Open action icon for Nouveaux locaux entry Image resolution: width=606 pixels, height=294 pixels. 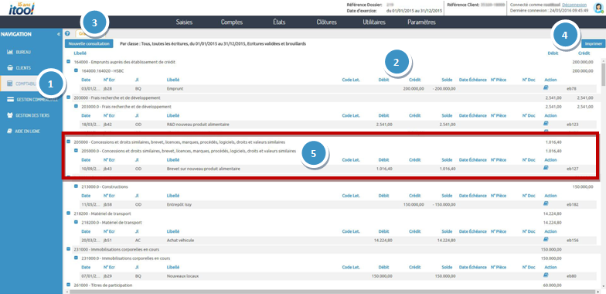[546, 275]
